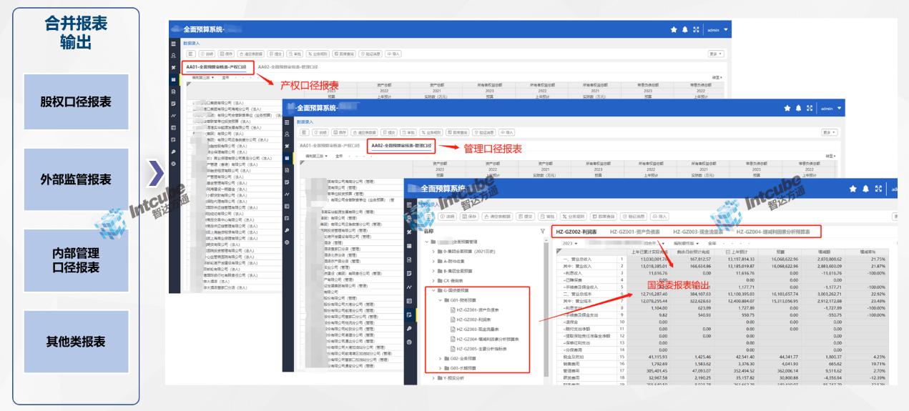
Task: Click the 股权口径报表 card
Action: tap(76, 102)
